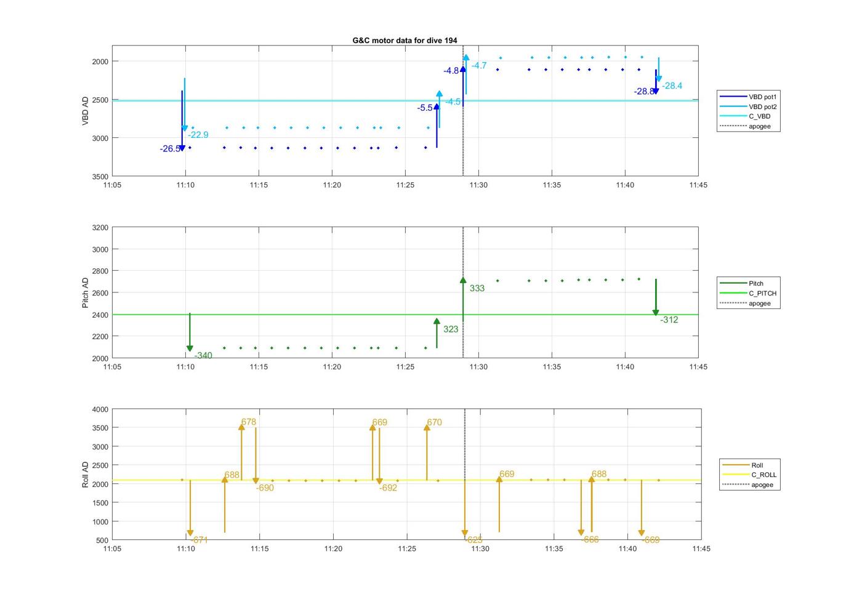Click the '500' tick on Roll axis
The height and width of the screenshot is (607, 862).
[x=102, y=541]
